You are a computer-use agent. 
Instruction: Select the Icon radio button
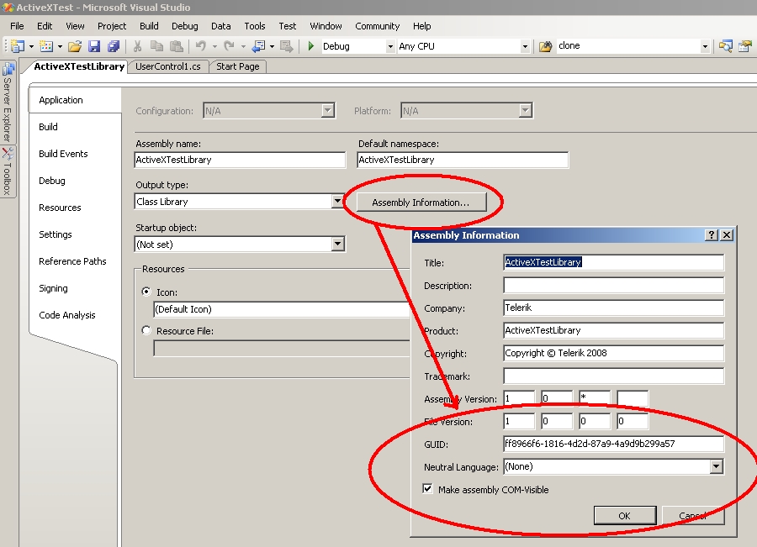point(146,292)
